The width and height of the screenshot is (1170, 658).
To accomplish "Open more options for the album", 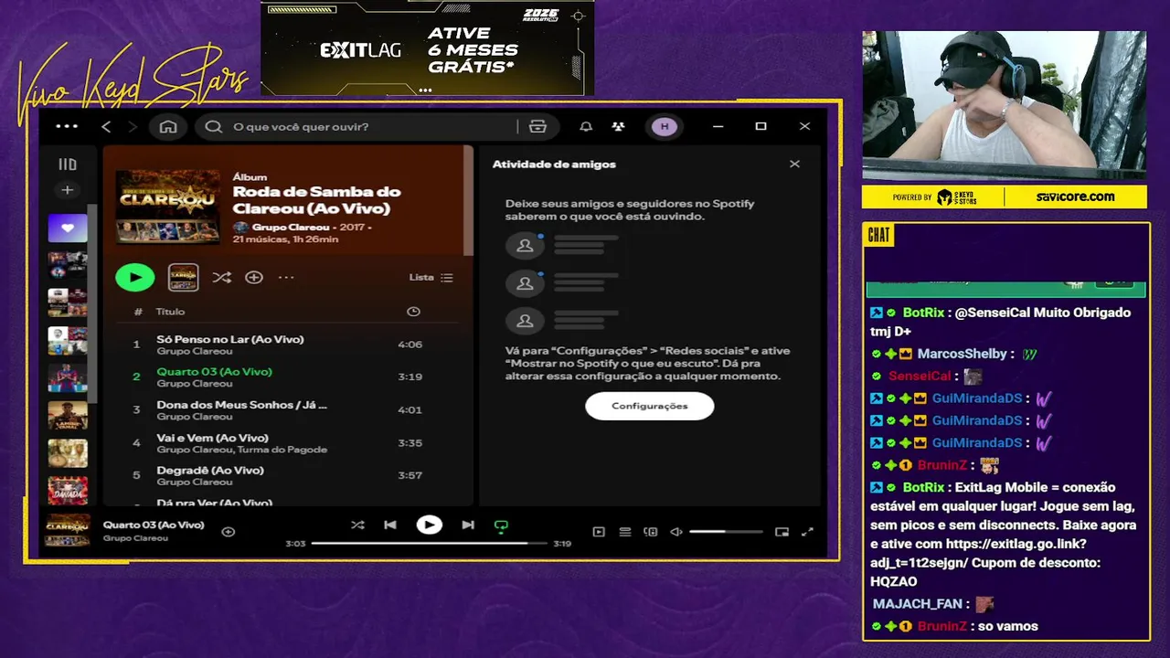I will (286, 277).
